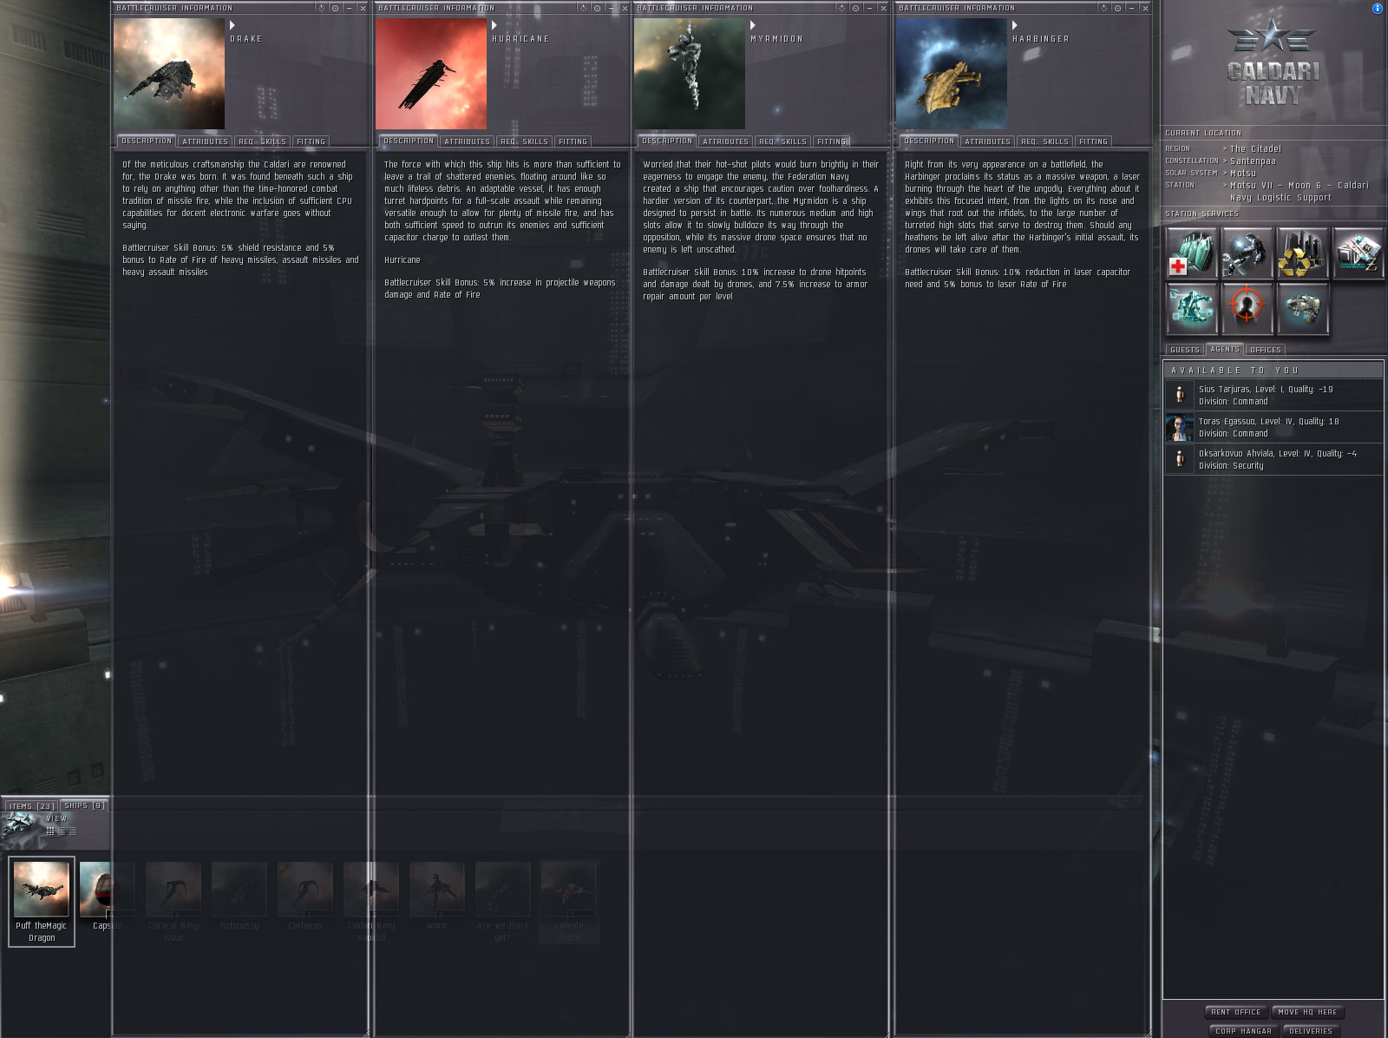Switch hangar to icon grid view
This screenshot has width=1388, height=1038.
pyautogui.click(x=50, y=831)
